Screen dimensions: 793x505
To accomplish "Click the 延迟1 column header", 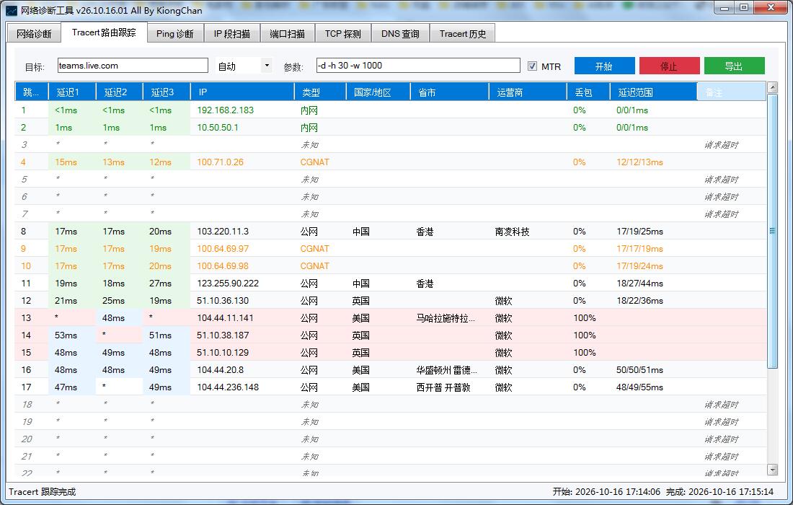I will click(72, 92).
